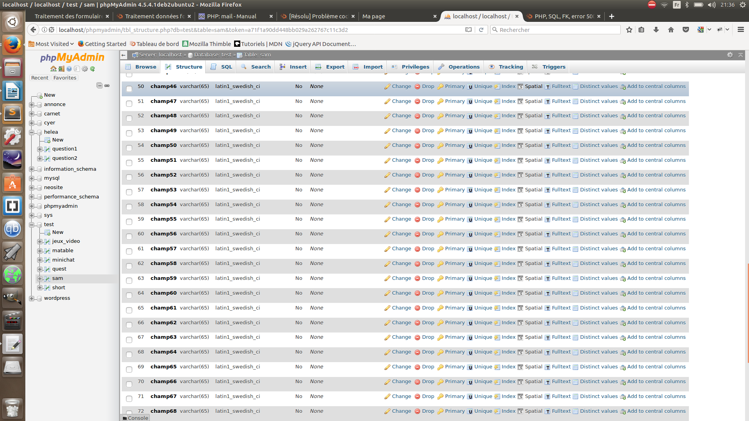This screenshot has width=749, height=421.
Task: Select checkbox of champ59 row
Action: pos(129,281)
